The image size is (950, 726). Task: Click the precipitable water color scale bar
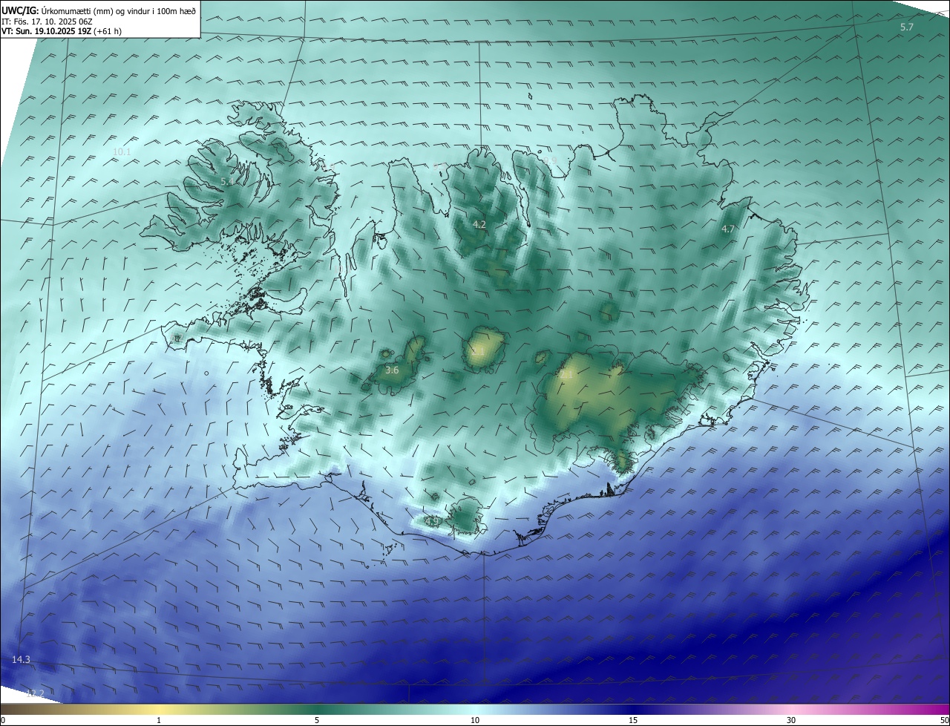point(475,709)
